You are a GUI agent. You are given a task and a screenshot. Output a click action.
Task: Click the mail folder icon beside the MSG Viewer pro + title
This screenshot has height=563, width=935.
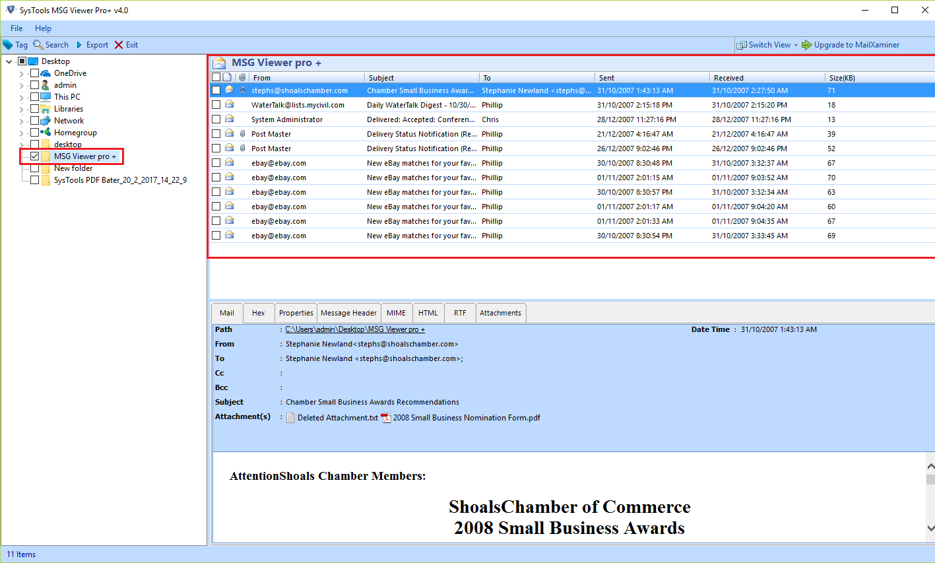219,63
